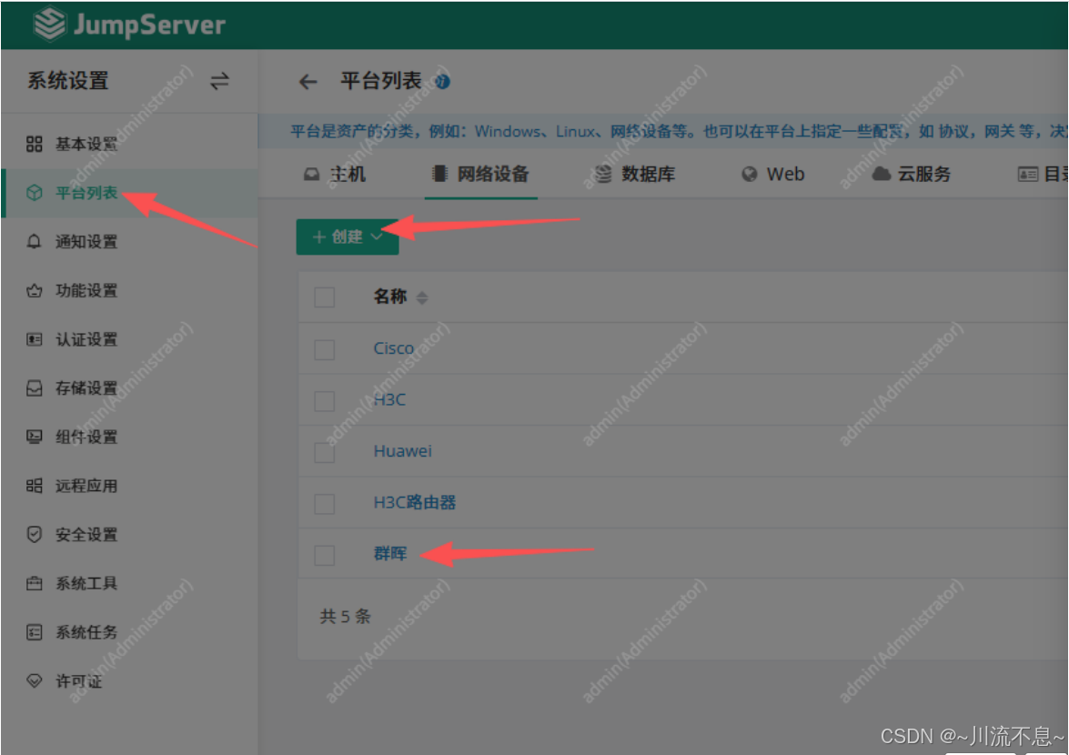Click the 功能设置 icon
This screenshot has height=755, width=1069.
coord(34,290)
